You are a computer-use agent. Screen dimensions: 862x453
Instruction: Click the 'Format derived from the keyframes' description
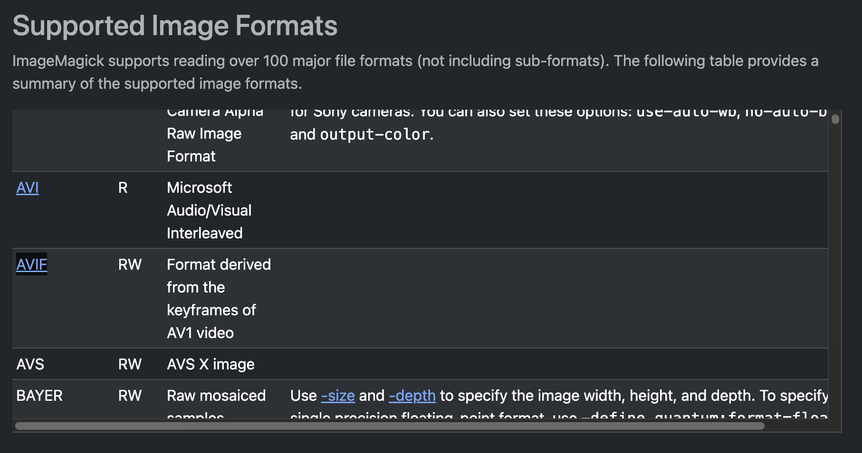(x=219, y=299)
